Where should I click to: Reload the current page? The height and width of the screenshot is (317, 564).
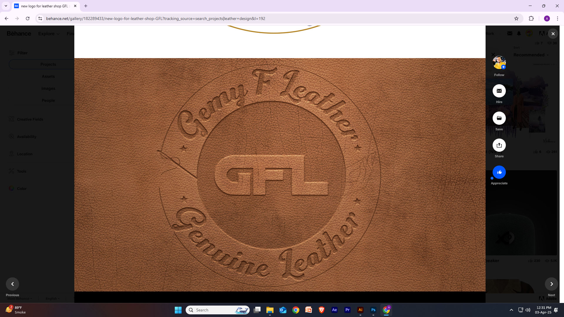[28, 18]
